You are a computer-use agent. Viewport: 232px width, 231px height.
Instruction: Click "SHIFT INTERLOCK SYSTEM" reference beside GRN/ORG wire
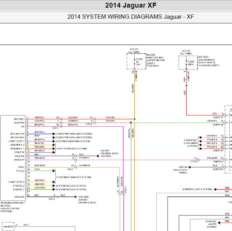tap(71, 189)
